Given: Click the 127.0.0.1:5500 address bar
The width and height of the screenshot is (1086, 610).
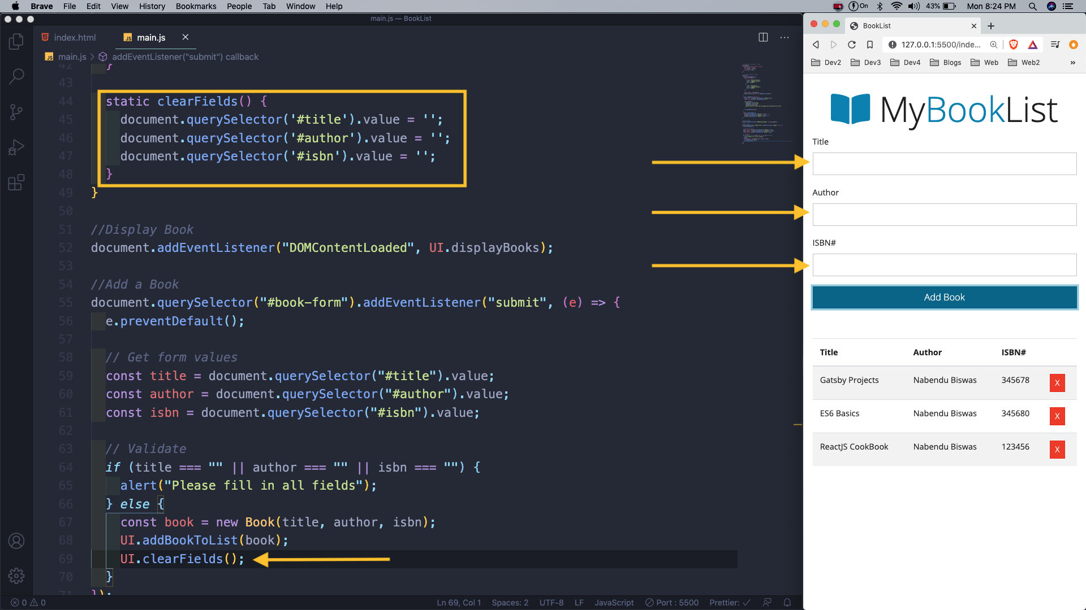Looking at the screenshot, I should tap(941, 45).
